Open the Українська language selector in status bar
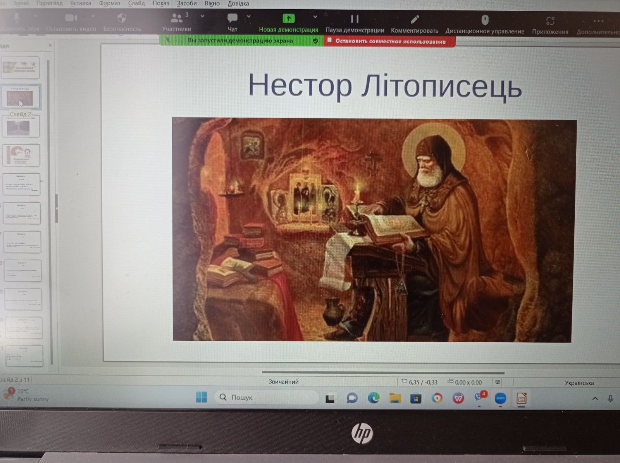This screenshot has width=620, height=463. coord(579,383)
